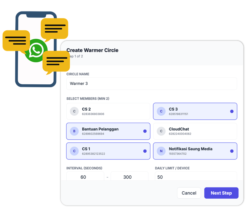The image size is (248, 207).
Task: Cancel the warmer circle creation
Action: coord(189,193)
